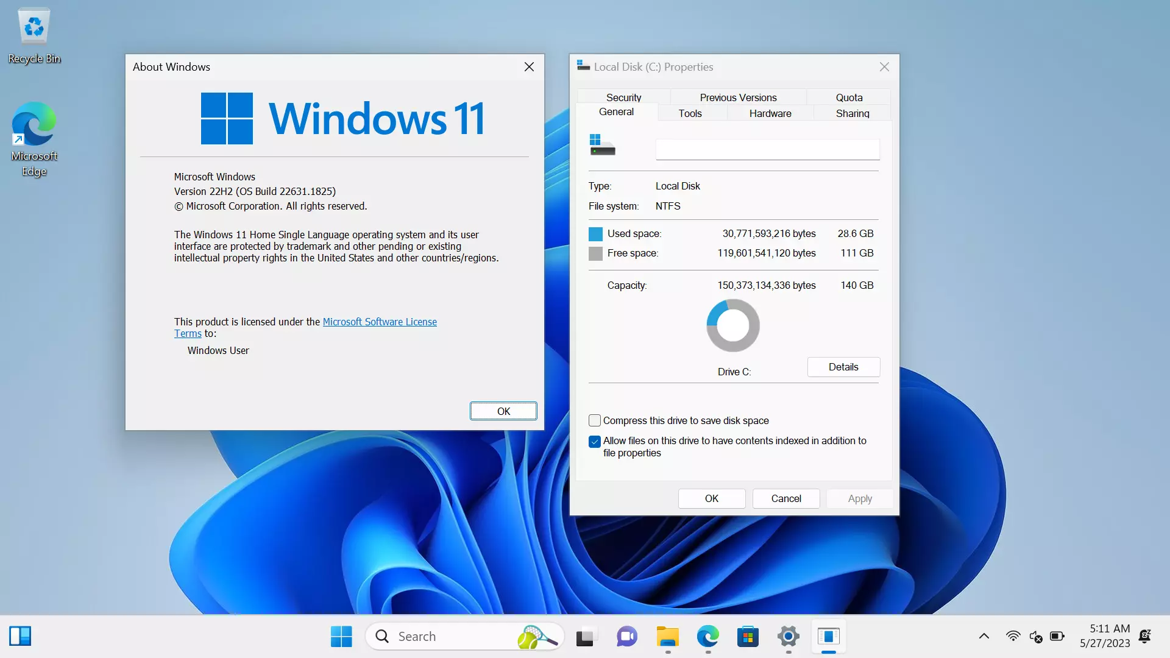Click Cancel in Local Disk Properties

tap(786, 498)
